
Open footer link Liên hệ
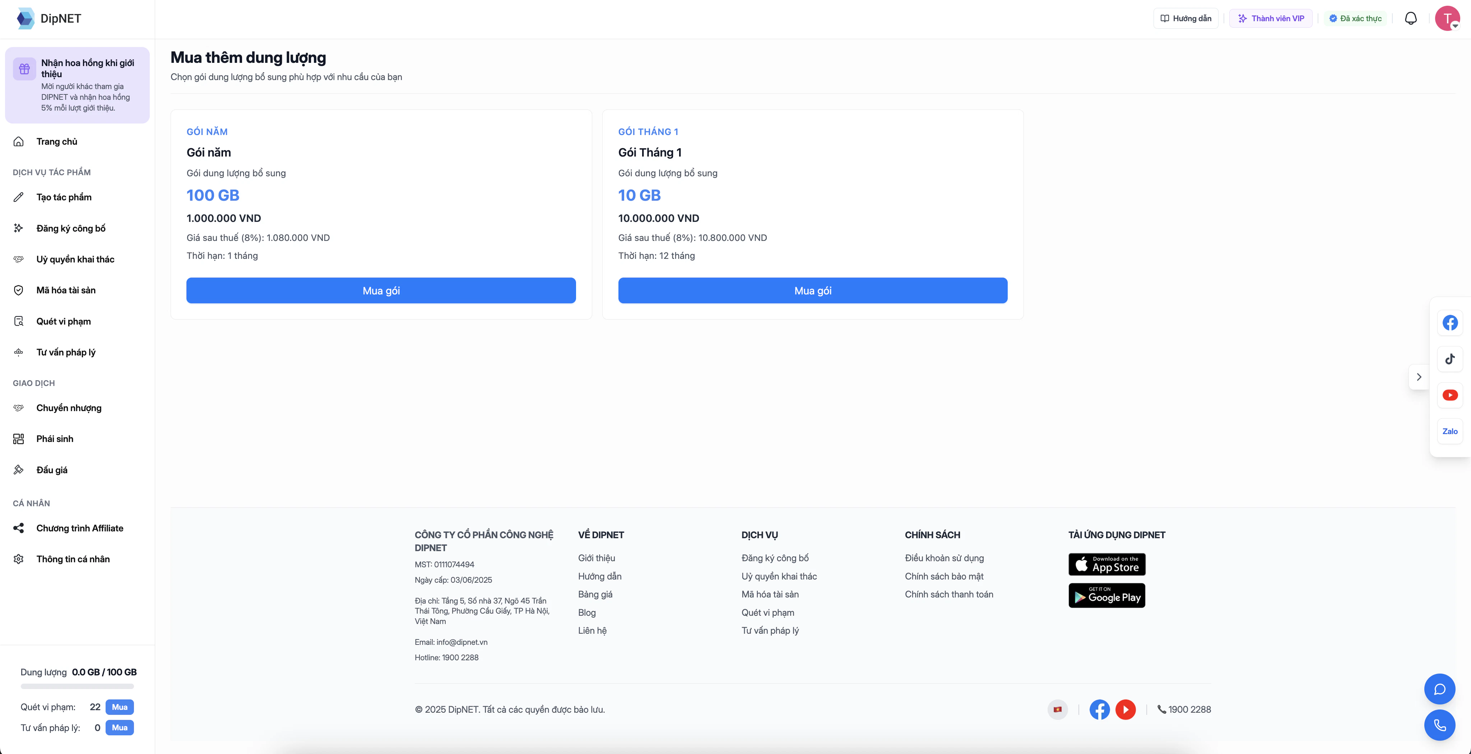pos(592,631)
